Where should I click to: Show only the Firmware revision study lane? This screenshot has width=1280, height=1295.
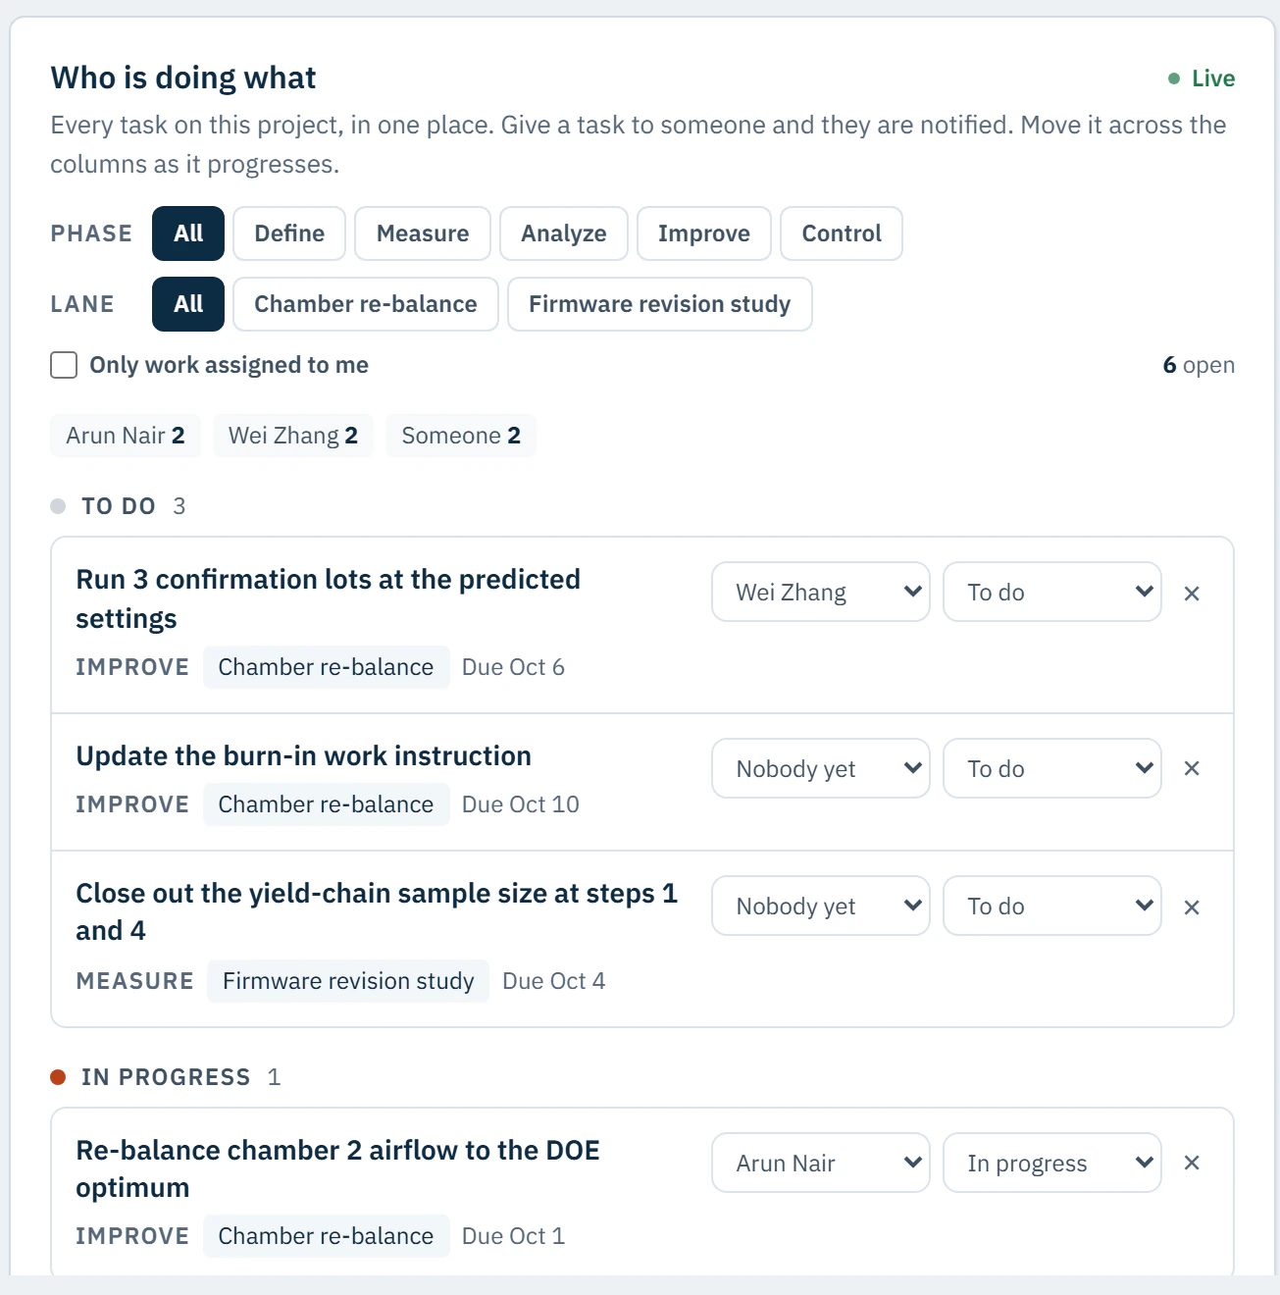point(660,304)
